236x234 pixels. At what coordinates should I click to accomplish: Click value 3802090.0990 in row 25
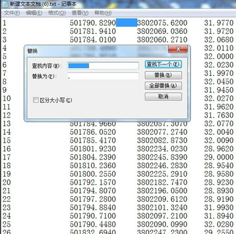pyautogui.click(x=162, y=224)
